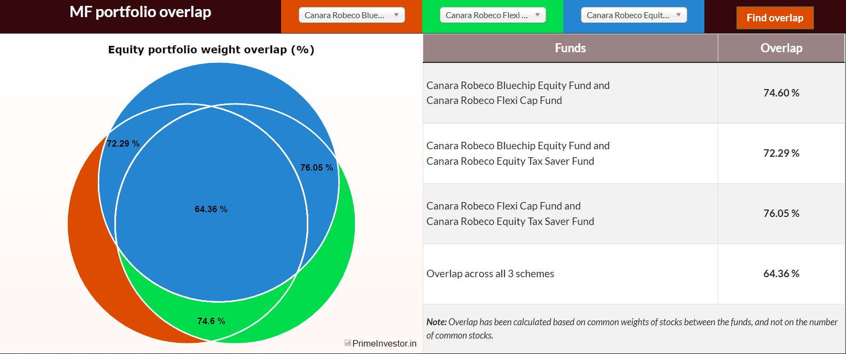Click the 76.05 % overlap value in the table

point(781,213)
